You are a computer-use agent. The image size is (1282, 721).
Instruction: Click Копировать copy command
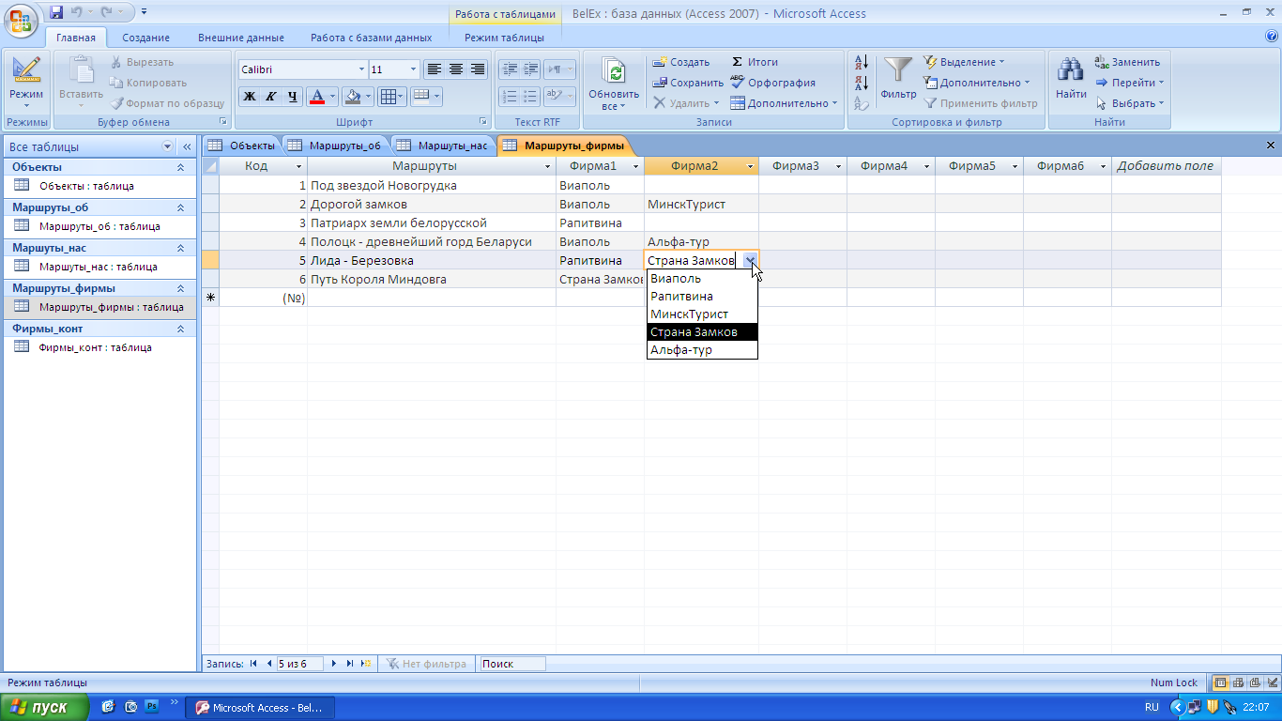(148, 83)
